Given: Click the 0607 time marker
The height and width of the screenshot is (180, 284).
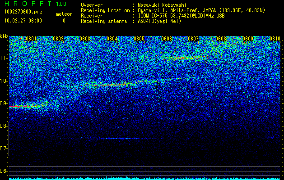Looking at the screenshot, I should [x=193, y=39].
